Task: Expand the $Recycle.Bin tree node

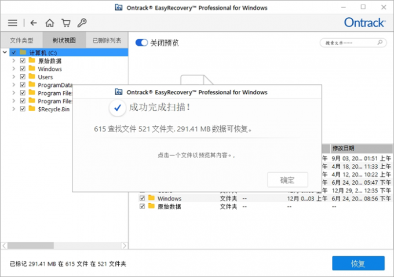Action: (x=13, y=109)
